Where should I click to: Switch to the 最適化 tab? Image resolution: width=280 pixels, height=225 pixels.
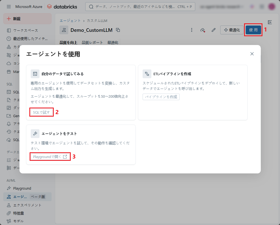(x=113, y=43)
